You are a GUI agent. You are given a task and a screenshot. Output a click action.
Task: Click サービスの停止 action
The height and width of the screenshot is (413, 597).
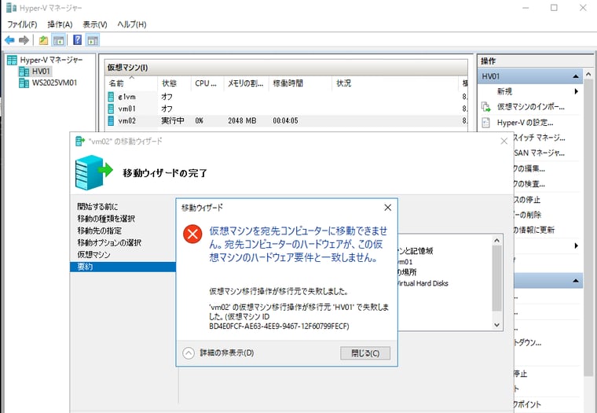(526, 200)
